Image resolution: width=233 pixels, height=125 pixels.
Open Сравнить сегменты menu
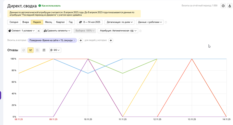tap(57, 31)
